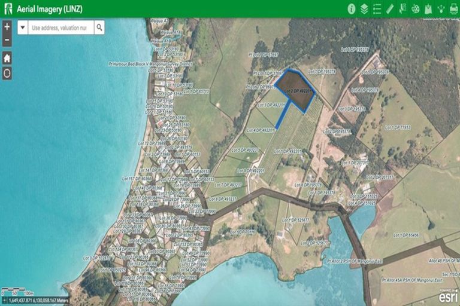Open the Select features tool icon

coord(402,8)
